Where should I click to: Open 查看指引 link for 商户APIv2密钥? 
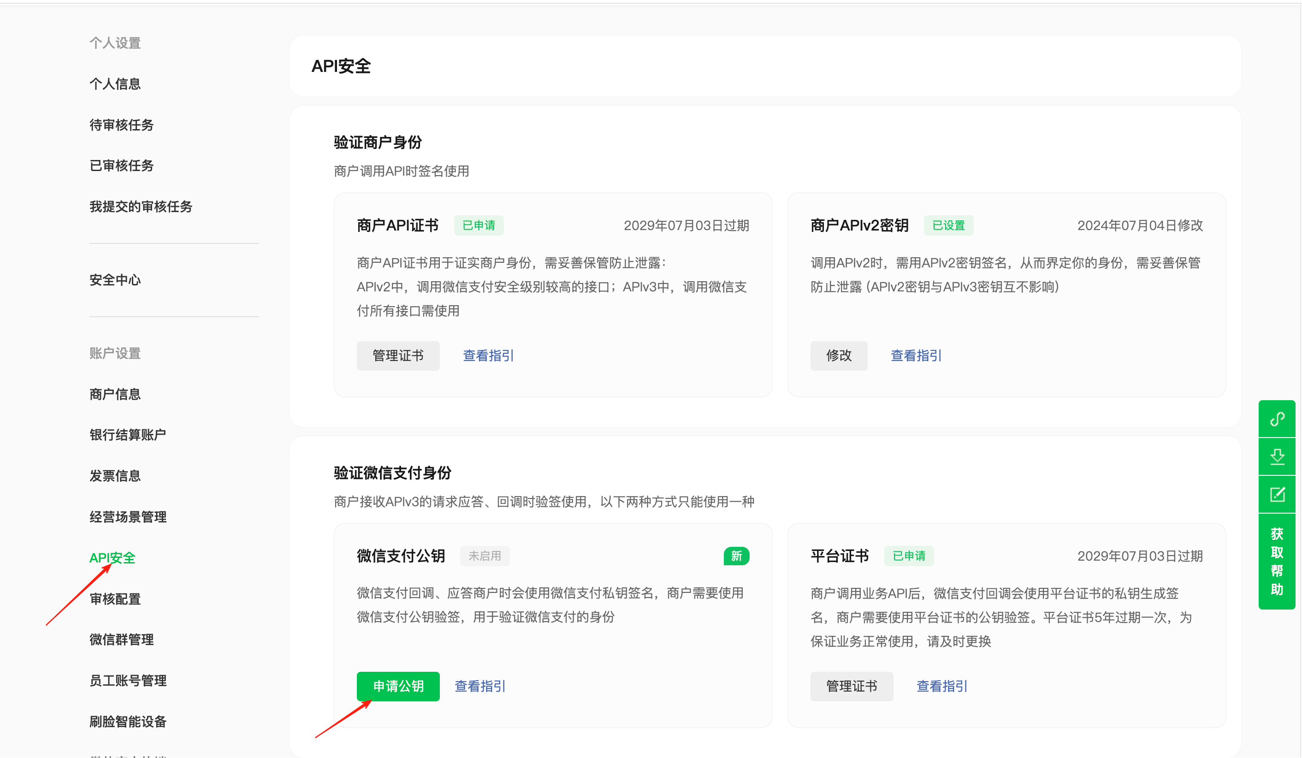pos(916,355)
